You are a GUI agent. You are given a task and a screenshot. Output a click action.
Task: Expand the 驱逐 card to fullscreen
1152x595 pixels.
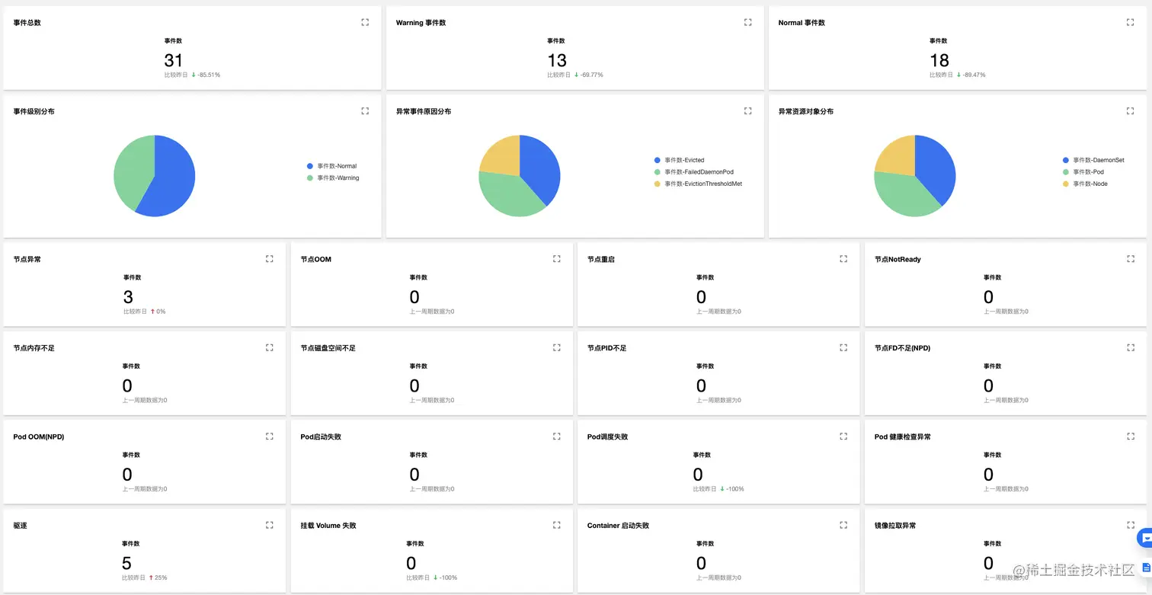click(269, 526)
